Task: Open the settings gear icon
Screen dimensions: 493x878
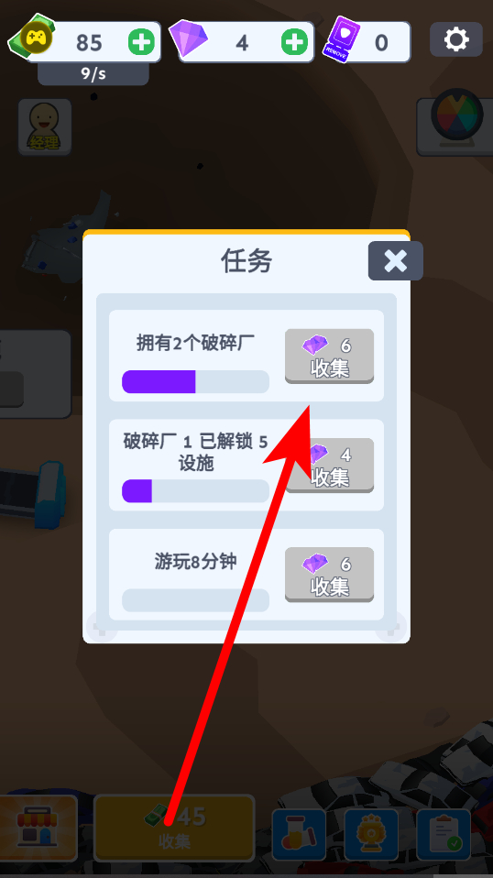Action: 456,39
